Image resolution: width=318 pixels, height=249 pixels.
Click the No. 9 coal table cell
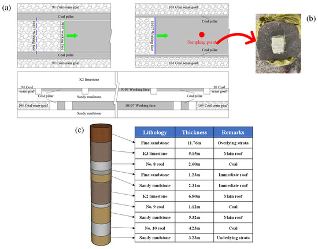click(x=155, y=207)
